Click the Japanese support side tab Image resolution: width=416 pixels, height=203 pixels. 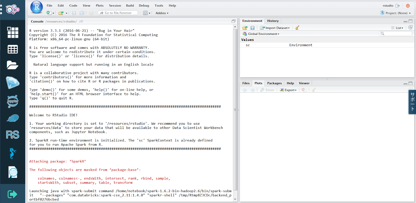coord(412,102)
